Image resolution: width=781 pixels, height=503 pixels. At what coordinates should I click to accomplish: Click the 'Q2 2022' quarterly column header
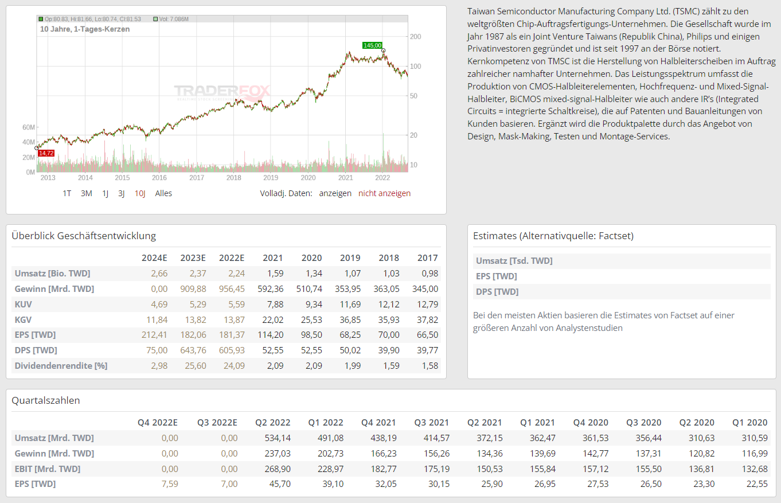click(x=273, y=422)
